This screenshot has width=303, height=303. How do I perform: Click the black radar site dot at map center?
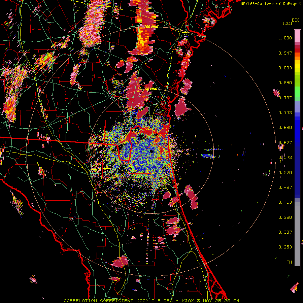pos(152,151)
